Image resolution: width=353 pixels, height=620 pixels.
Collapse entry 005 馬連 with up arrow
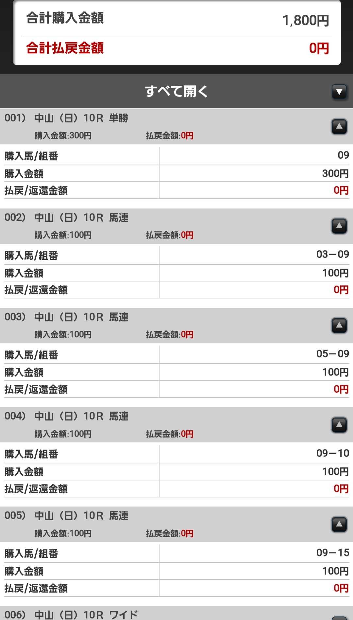(x=339, y=524)
